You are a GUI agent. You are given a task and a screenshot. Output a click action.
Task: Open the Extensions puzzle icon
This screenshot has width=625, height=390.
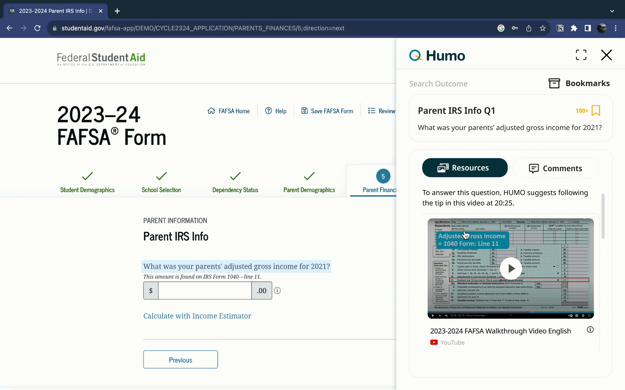574,28
